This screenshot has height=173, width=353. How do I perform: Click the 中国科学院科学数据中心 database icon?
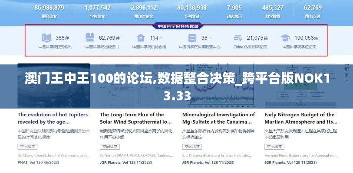click(x=191, y=38)
